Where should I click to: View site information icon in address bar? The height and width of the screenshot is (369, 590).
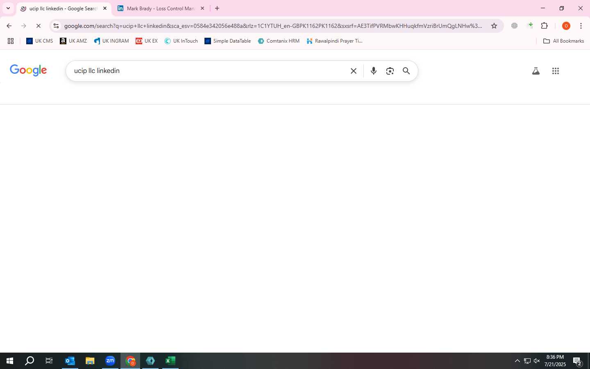pyautogui.click(x=56, y=26)
